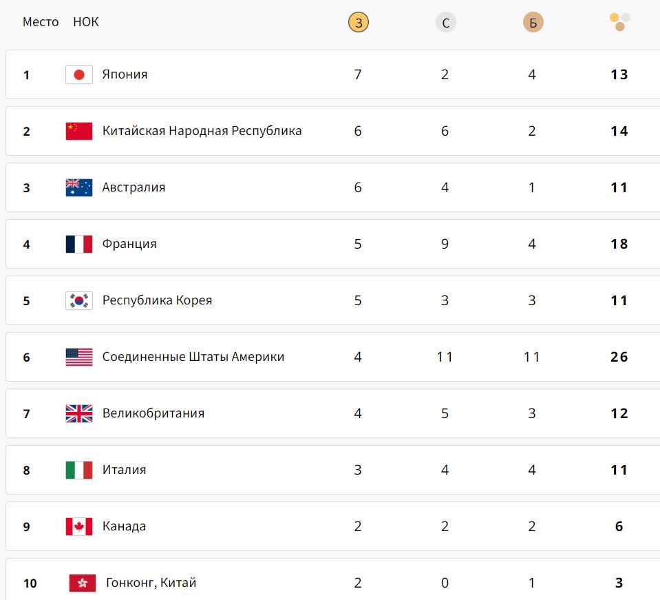
Task: Click the bronze medal column icon
Action: point(533,23)
